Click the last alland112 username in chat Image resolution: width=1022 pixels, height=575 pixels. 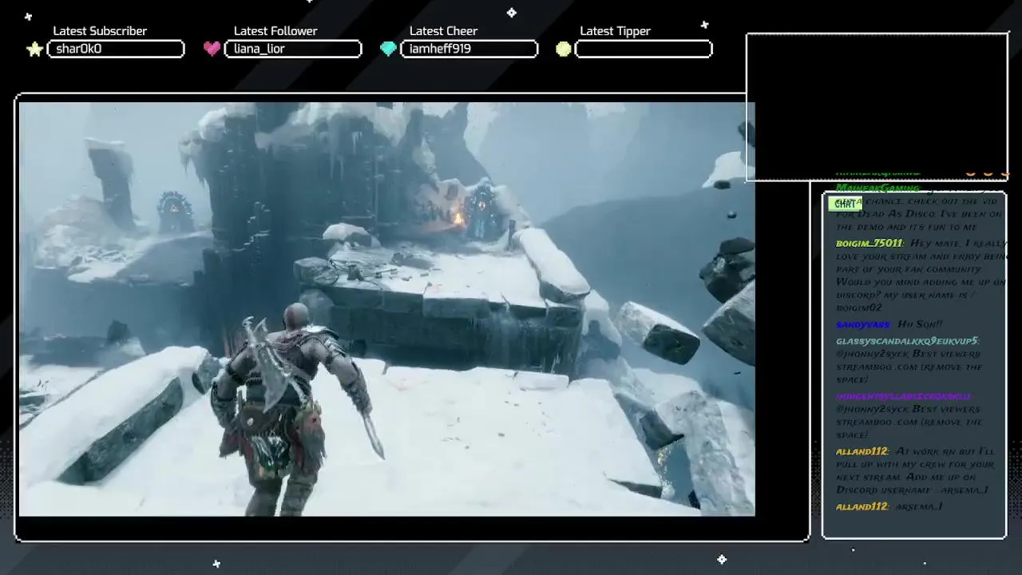point(862,506)
